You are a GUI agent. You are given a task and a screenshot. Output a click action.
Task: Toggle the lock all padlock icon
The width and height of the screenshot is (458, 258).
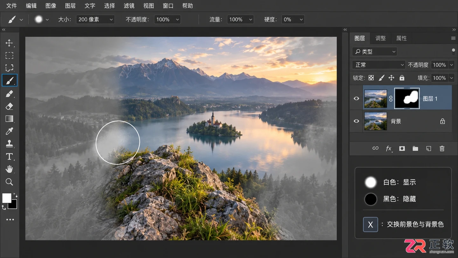[402, 78]
